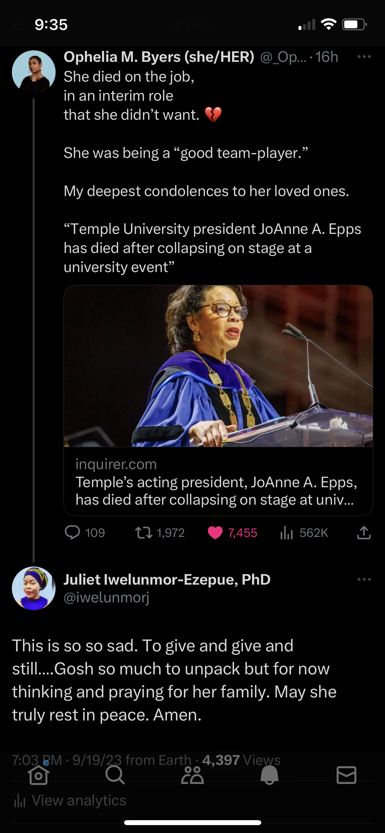The height and width of the screenshot is (833, 385).
Task: Open more options for Ophelia's tweet
Action: click(364, 57)
